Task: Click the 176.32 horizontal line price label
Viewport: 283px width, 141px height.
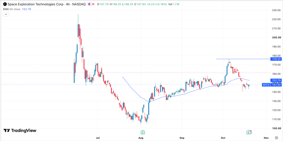Action: pyautogui.click(x=276, y=59)
